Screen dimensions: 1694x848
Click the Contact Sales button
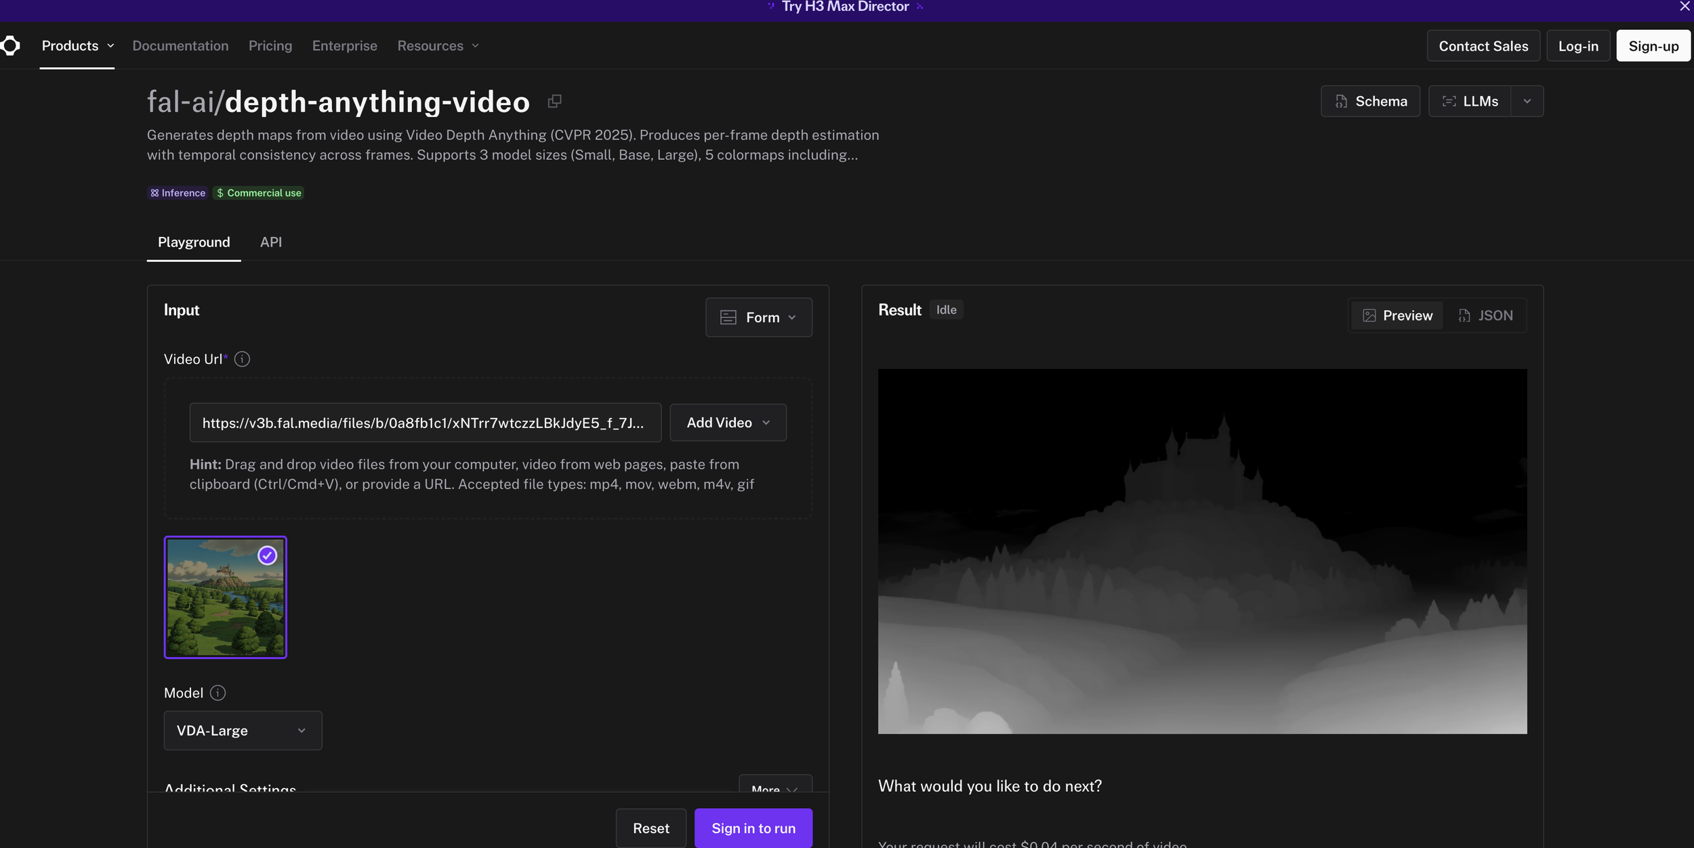[x=1483, y=46]
